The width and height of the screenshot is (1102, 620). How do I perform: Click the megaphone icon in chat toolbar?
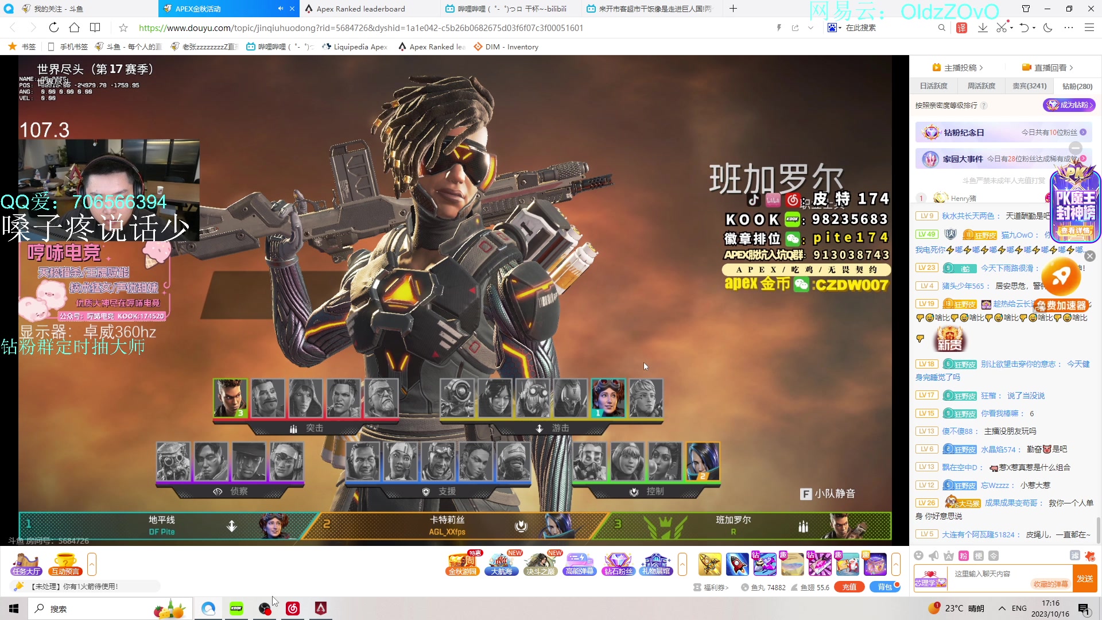pyautogui.click(x=934, y=556)
